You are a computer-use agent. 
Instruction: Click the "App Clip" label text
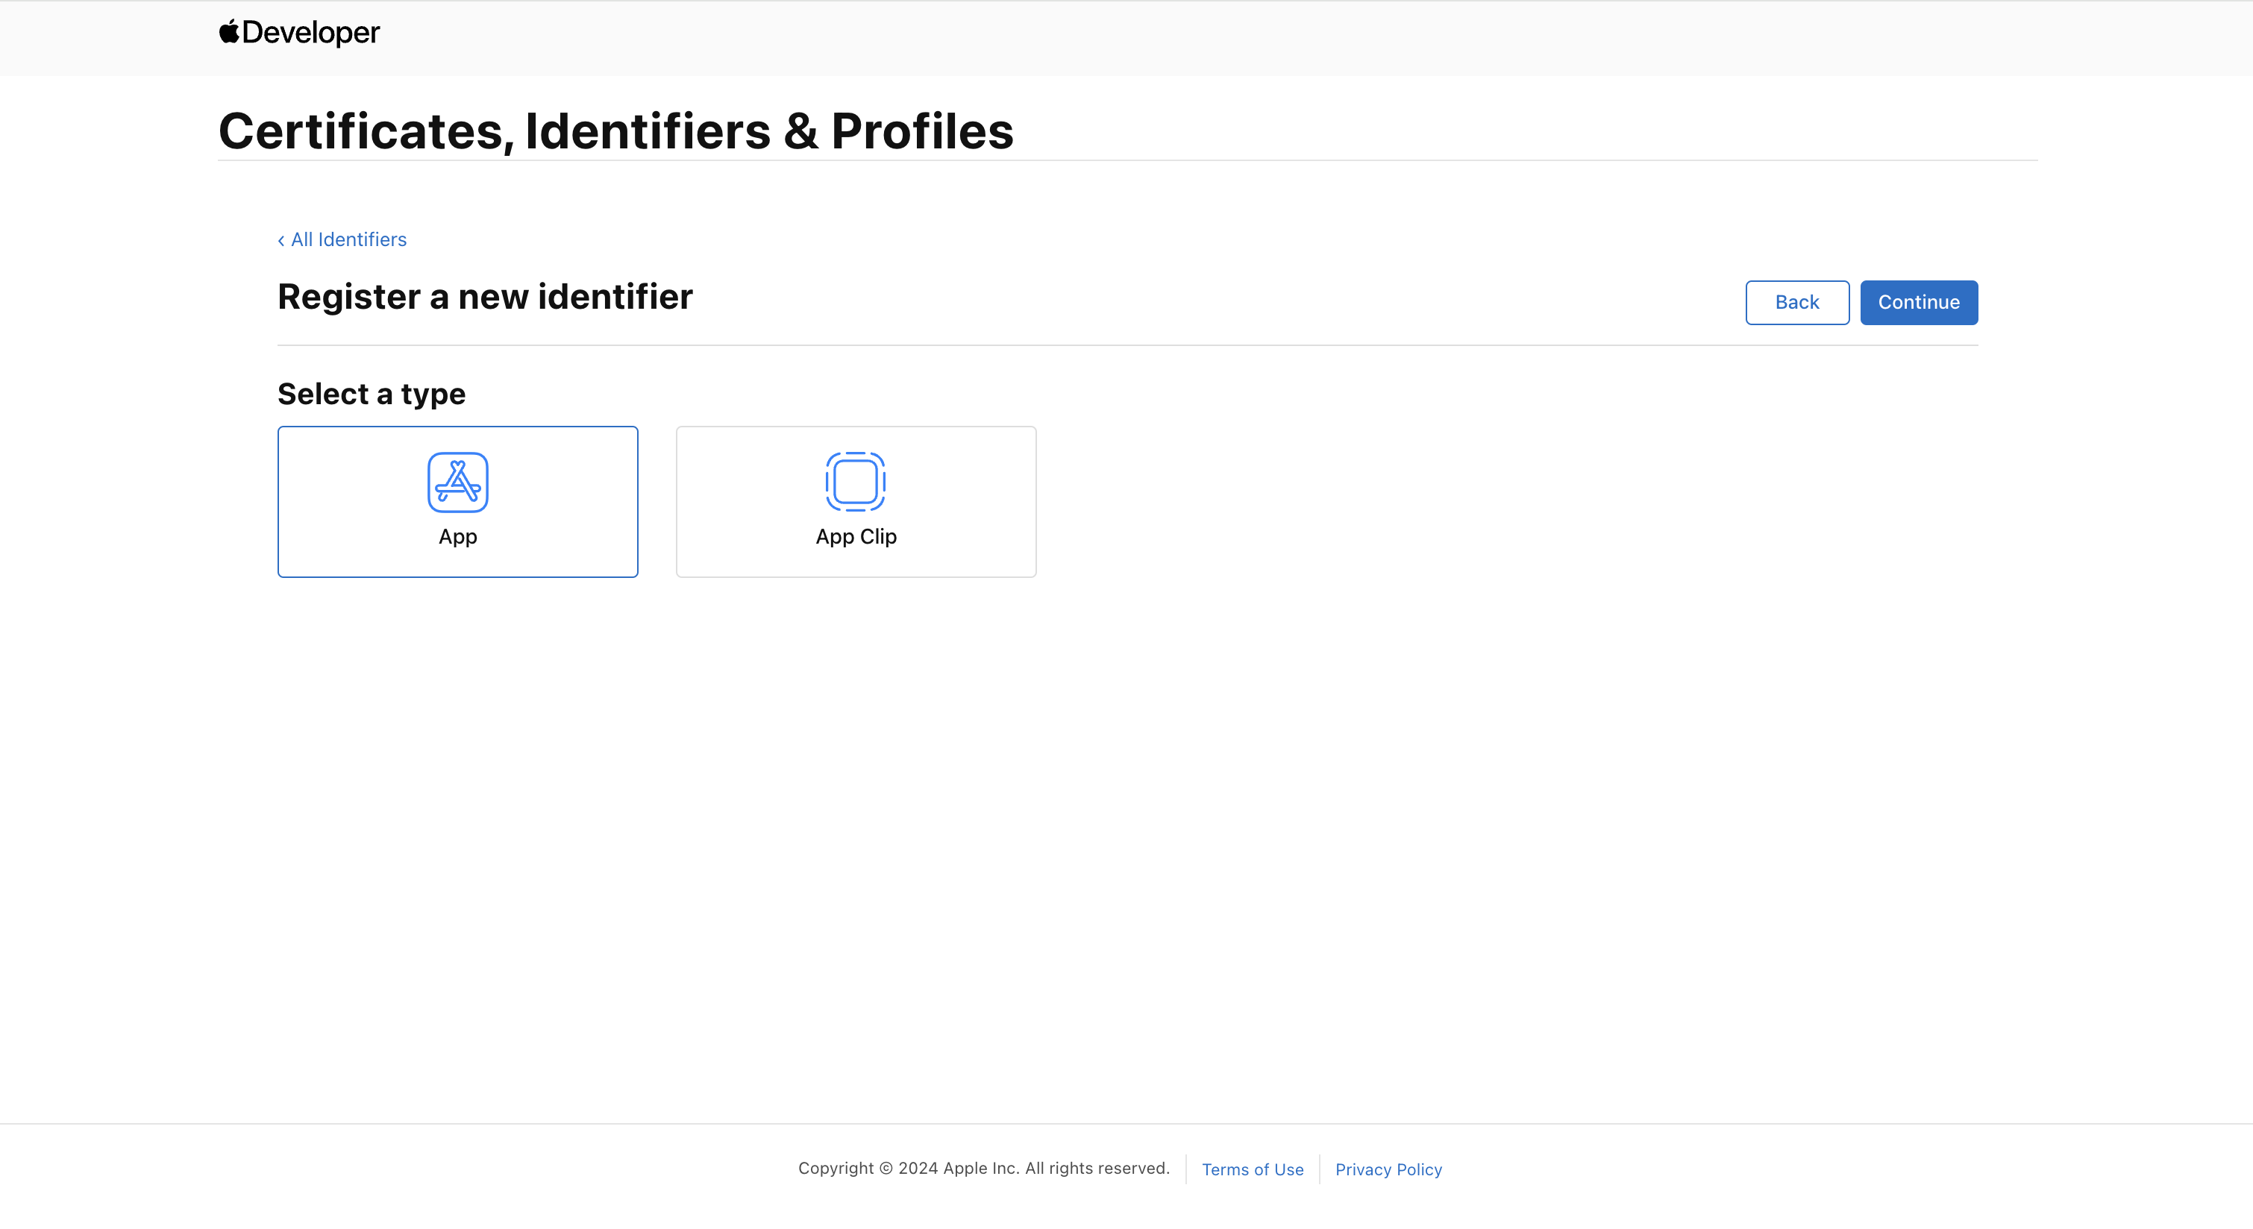pos(856,537)
